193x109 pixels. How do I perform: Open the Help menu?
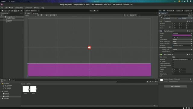42,8
